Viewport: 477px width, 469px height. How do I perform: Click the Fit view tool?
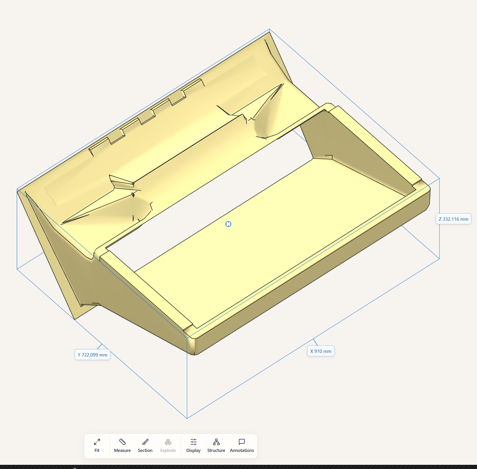97,446
